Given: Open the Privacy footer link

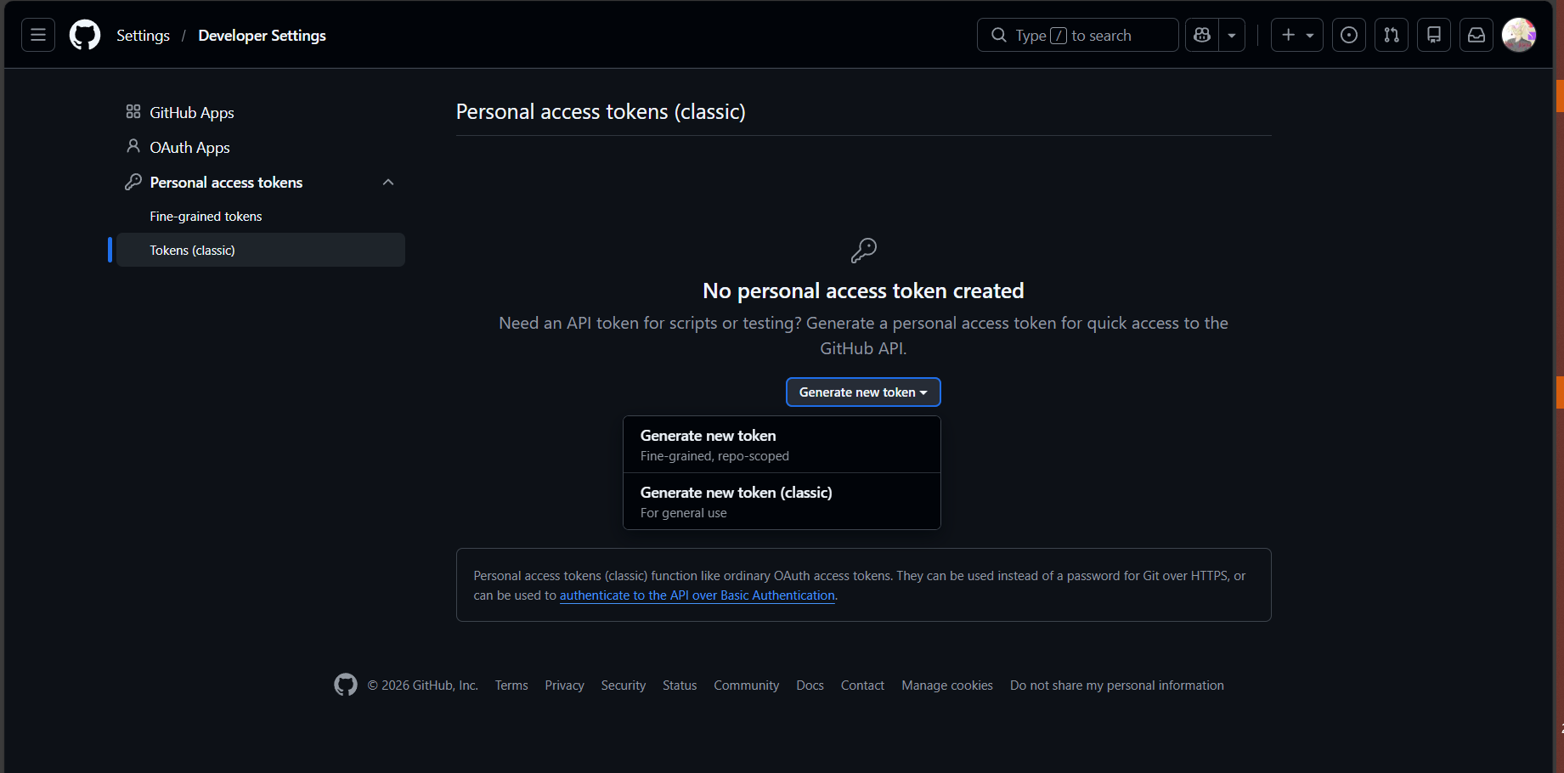Looking at the screenshot, I should click(564, 686).
